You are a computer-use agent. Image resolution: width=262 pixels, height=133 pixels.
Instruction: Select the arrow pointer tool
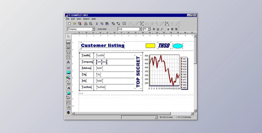click(68, 36)
